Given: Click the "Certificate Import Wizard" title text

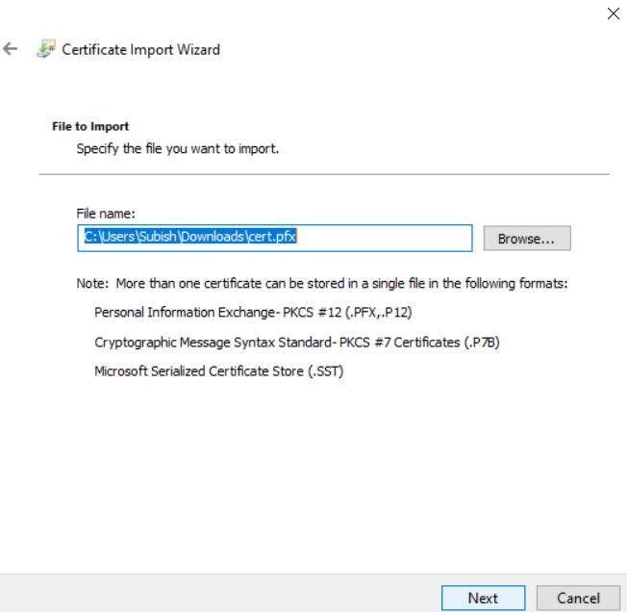Looking at the screenshot, I should [140, 49].
